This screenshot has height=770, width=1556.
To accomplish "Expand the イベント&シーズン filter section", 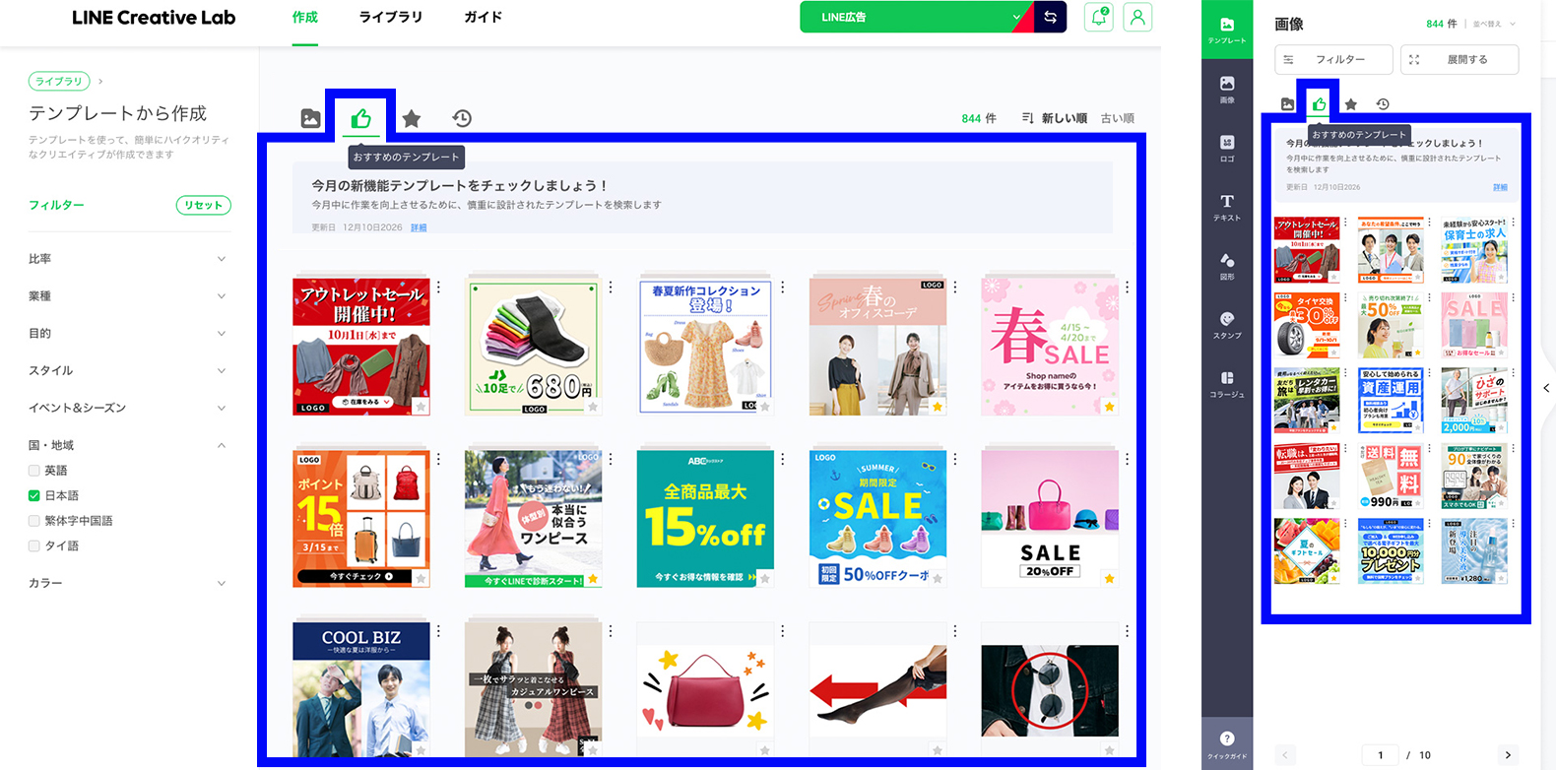I will click(128, 408).
